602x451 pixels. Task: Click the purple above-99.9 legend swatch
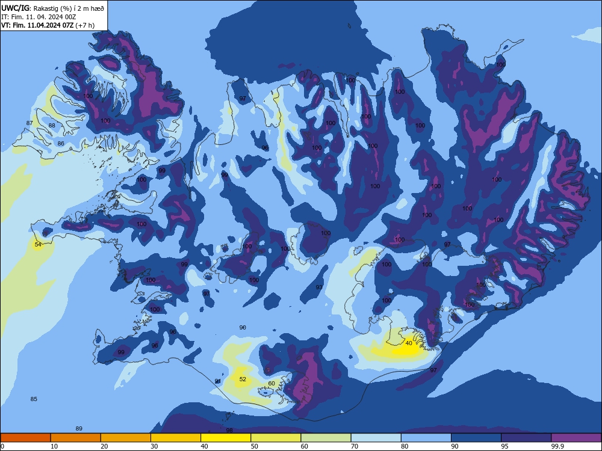pos(576,438)
